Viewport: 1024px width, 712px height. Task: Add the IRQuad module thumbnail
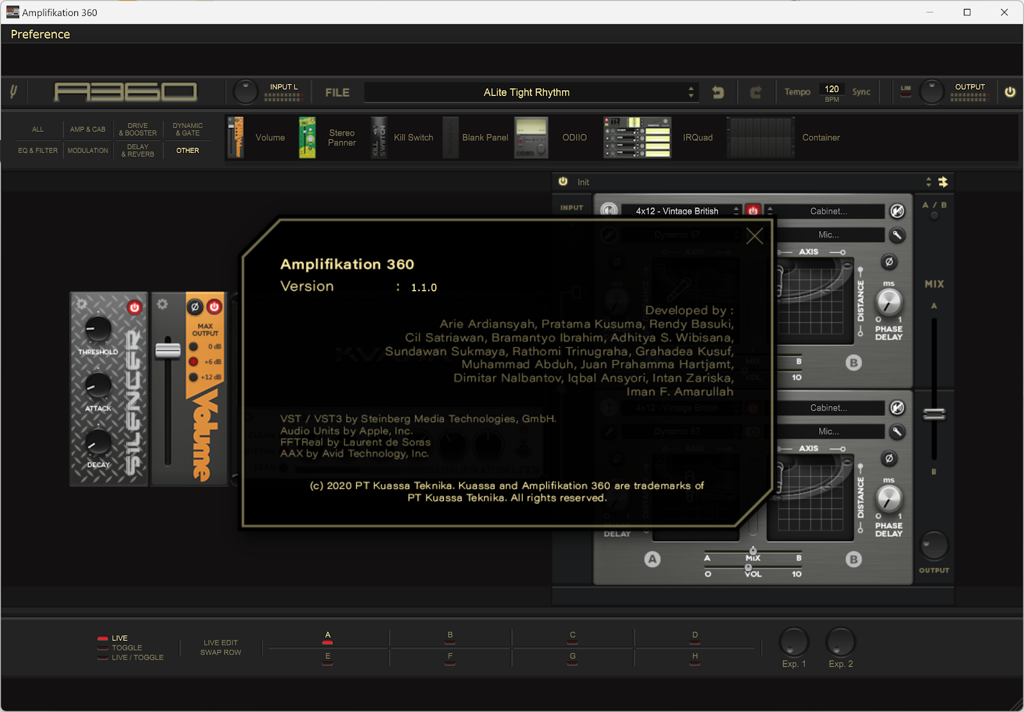(x=637, y=137)
